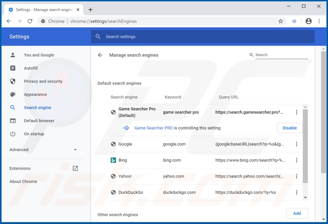
Task: Click the Game Searcher PRO extension toolbar icon
Action: coord(294,21)
